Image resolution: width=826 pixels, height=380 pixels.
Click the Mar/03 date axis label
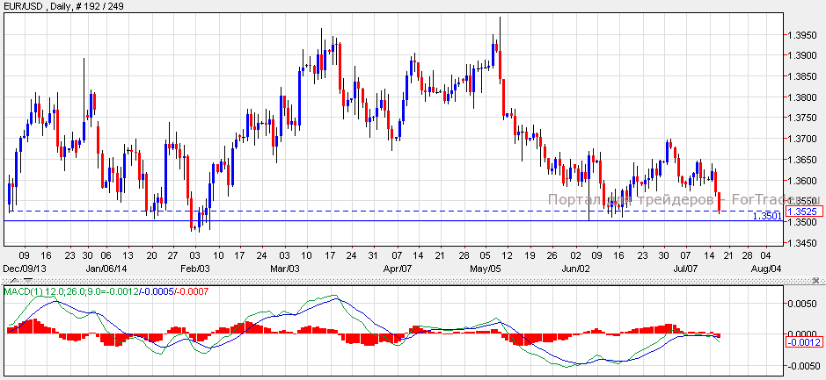coord(285,267)
